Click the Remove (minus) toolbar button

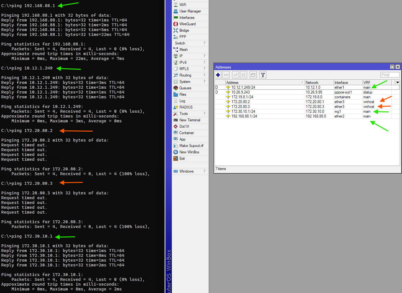(x=226, y=75)
